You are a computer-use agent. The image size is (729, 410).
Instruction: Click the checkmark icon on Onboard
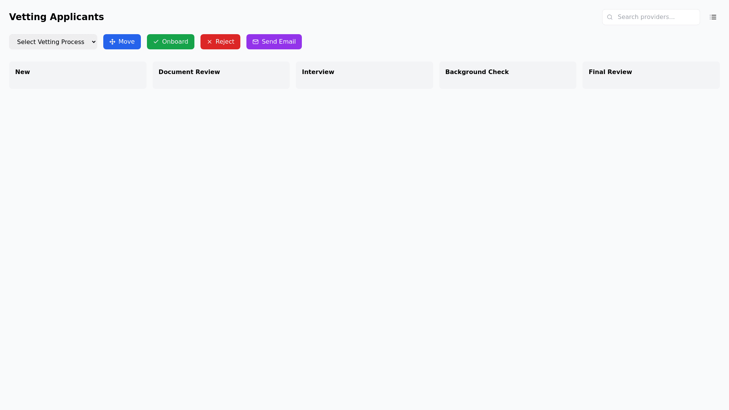point(156,42)
